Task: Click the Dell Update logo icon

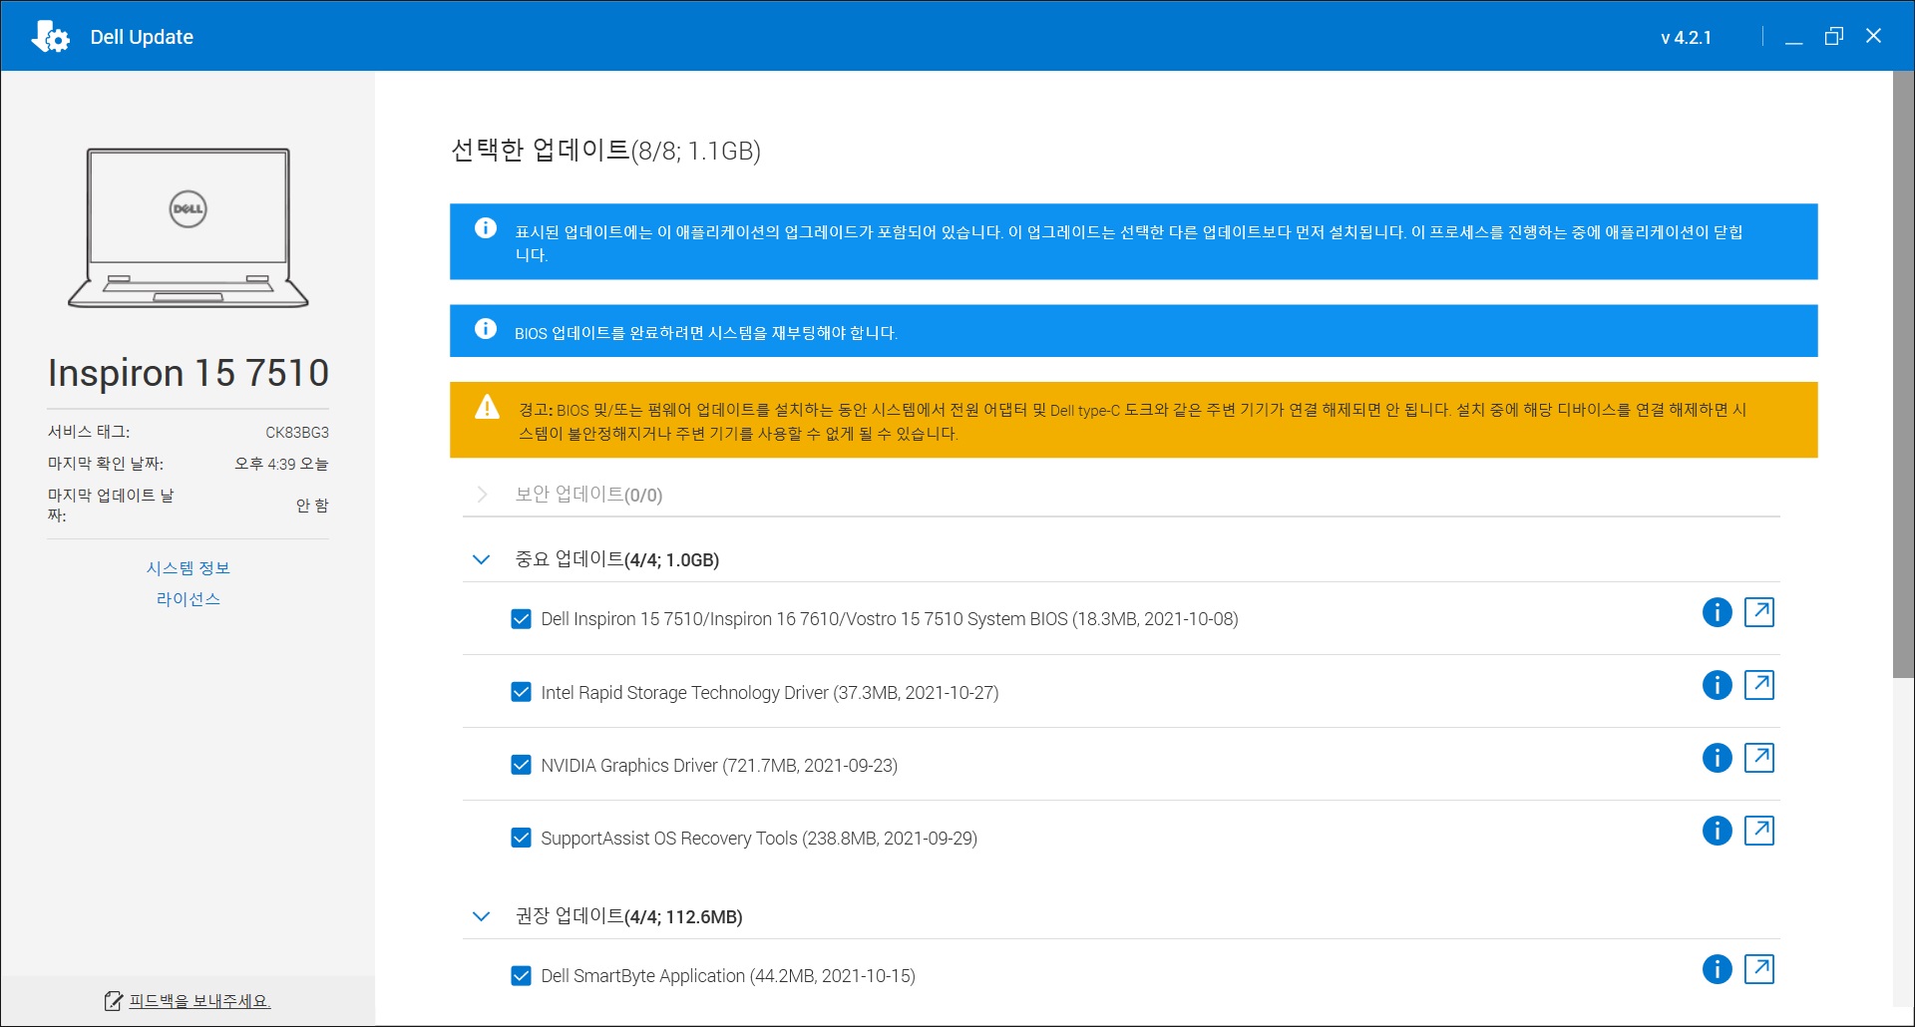Action: tap(50, 37)
